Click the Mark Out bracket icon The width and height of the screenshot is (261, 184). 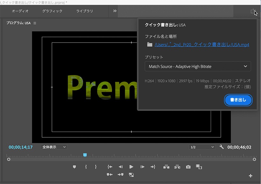(x=96, y=167)
